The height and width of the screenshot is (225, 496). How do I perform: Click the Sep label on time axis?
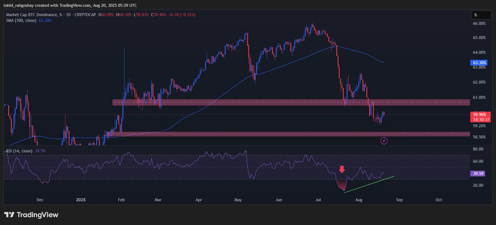[x=399, y=200]
